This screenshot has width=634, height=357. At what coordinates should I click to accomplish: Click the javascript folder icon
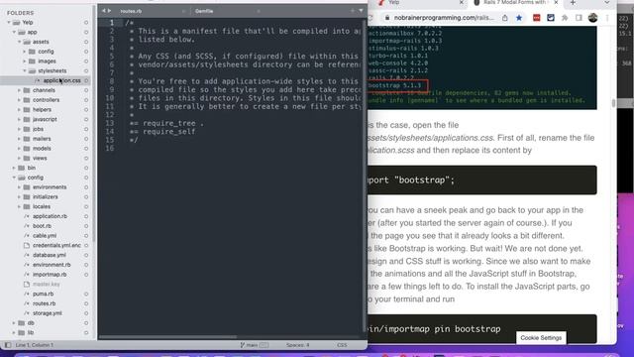(27, 119)
